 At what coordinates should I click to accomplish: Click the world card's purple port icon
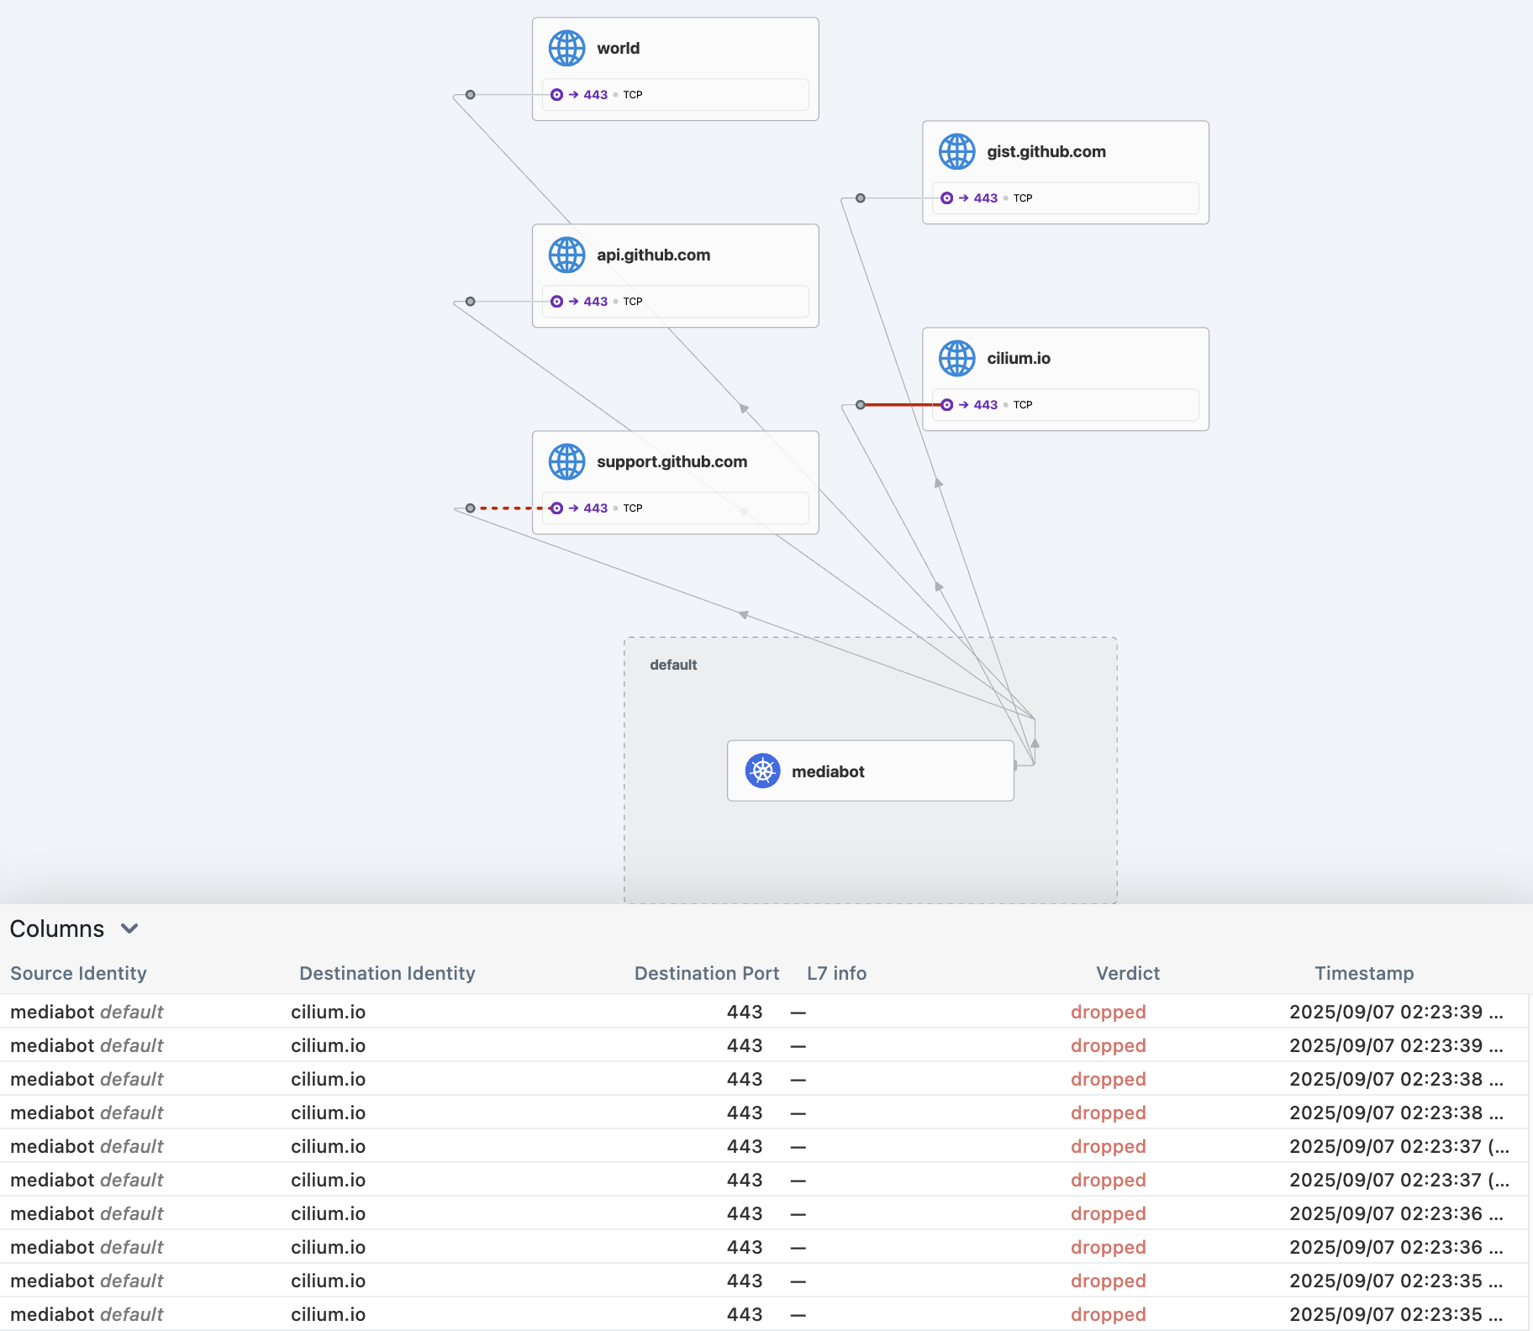tap(556, 95)
